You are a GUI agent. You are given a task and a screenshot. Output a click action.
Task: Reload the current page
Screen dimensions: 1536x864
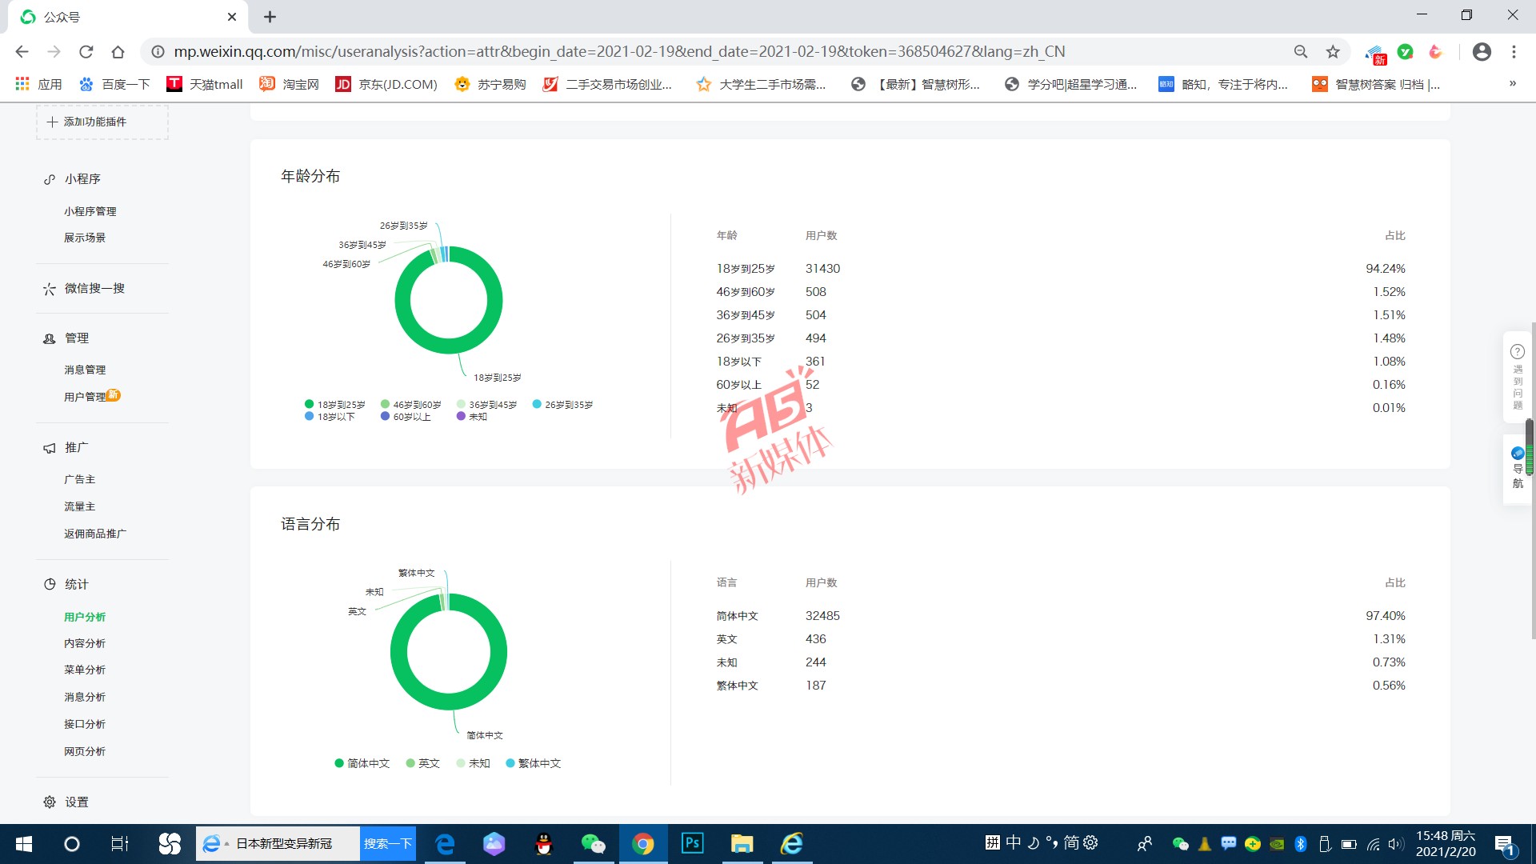click(x=86, y=52)
